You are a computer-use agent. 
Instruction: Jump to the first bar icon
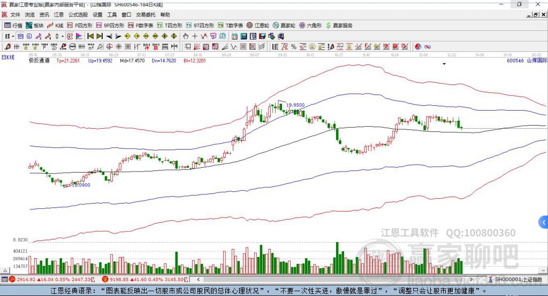[x=90, y=36]
